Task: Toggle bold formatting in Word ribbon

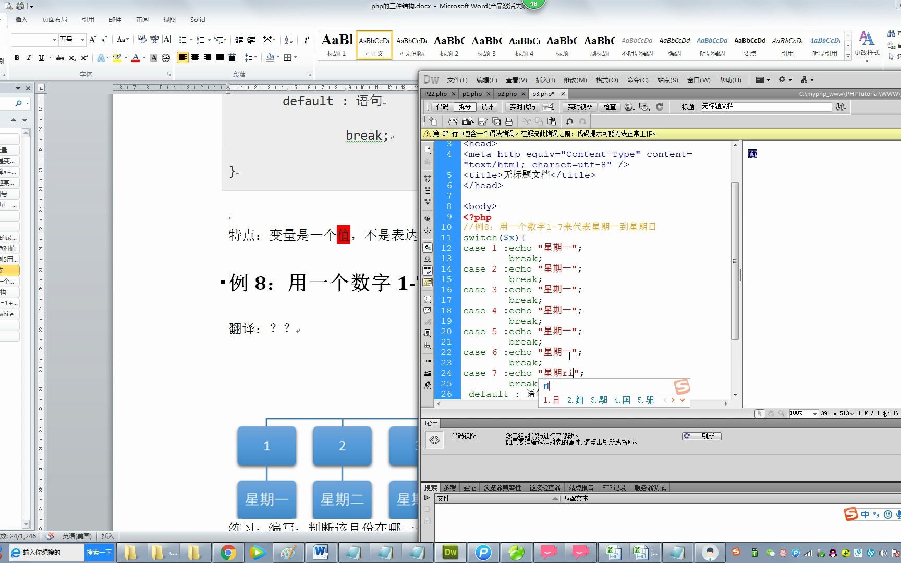Action: click(x=17, y=58)
